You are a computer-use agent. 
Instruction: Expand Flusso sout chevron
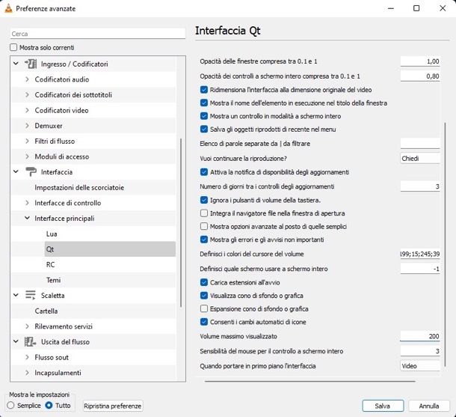27,357
